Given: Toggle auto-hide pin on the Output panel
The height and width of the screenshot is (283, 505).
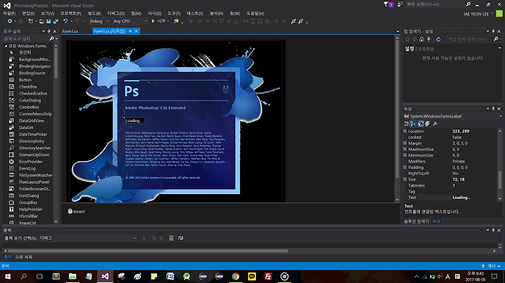Looking at the screenshot, I should pyautogui.click(x=493, y=230).
